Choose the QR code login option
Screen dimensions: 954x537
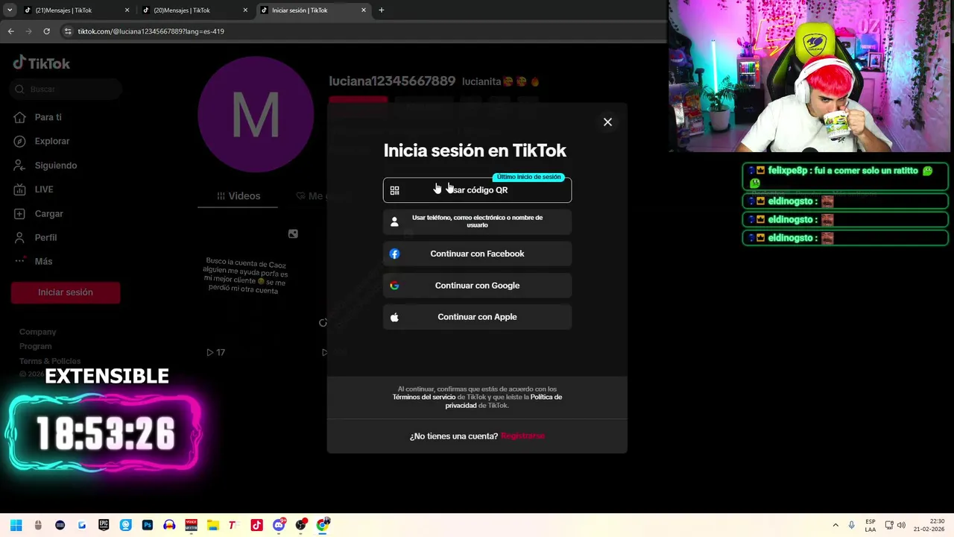(x=477, y=190)
